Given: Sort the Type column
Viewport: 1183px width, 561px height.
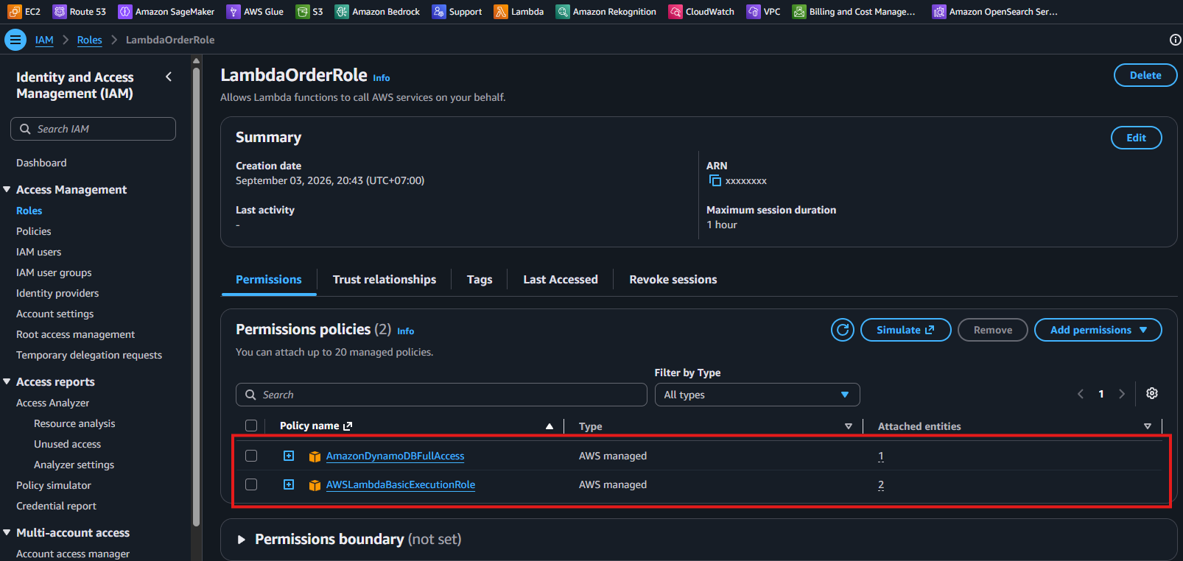Looking at the screenshot, I should pos(849,426).
